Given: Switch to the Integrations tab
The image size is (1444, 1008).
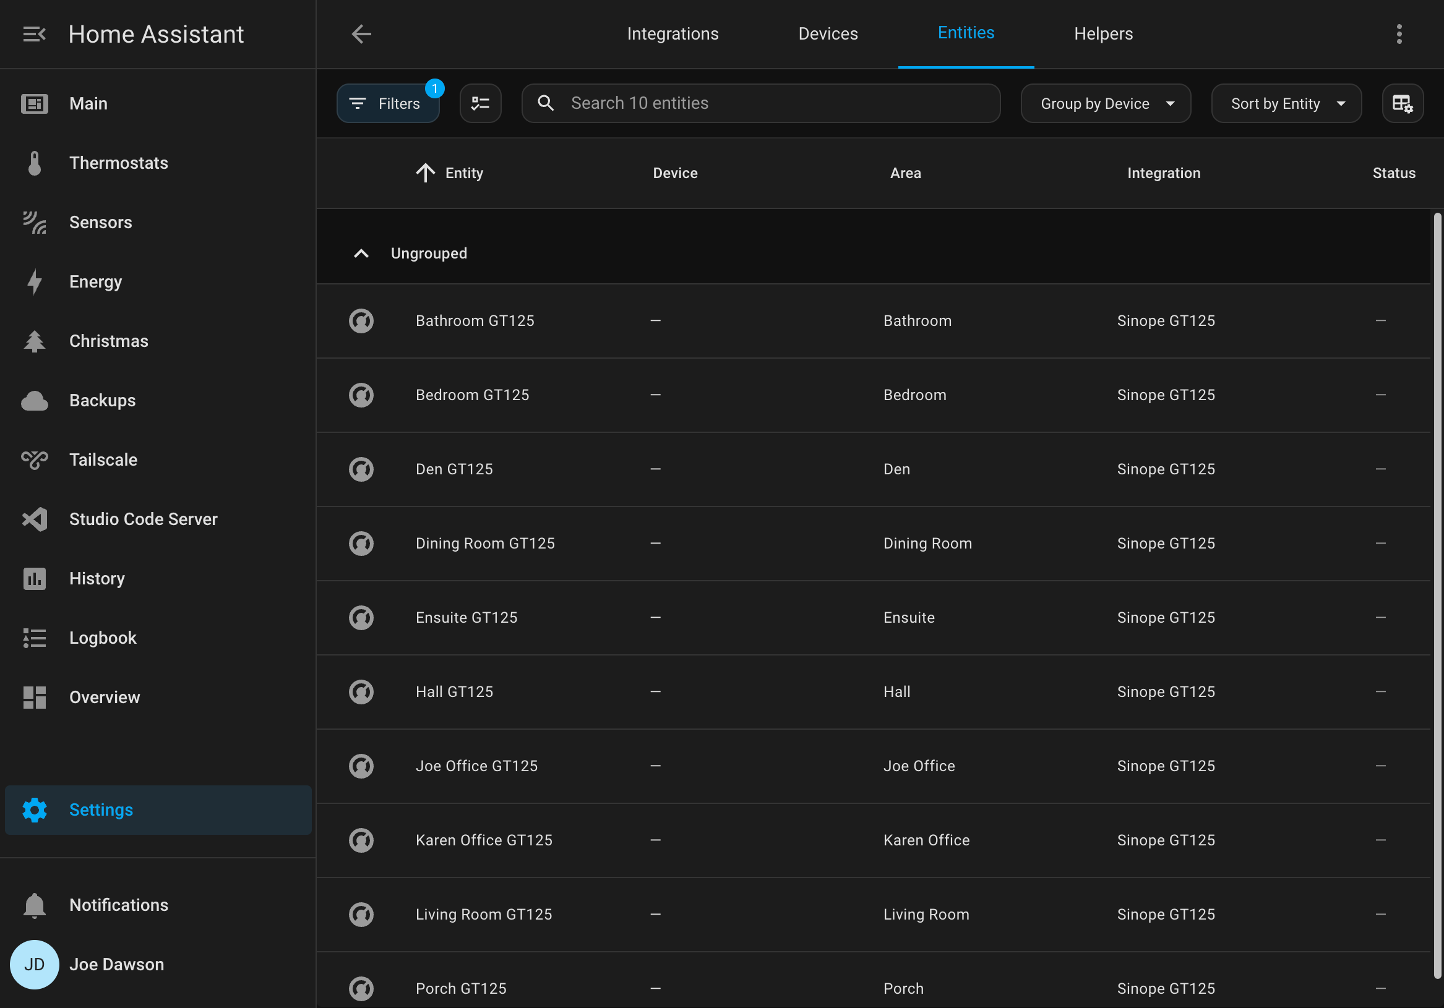Looking at the screenshot, I should [673, 34].
